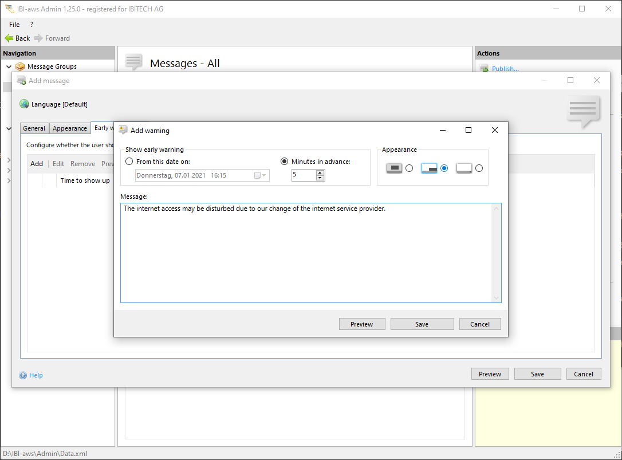Click the green Back arrow icon
The image size is (622, 460).
(9, 38)
